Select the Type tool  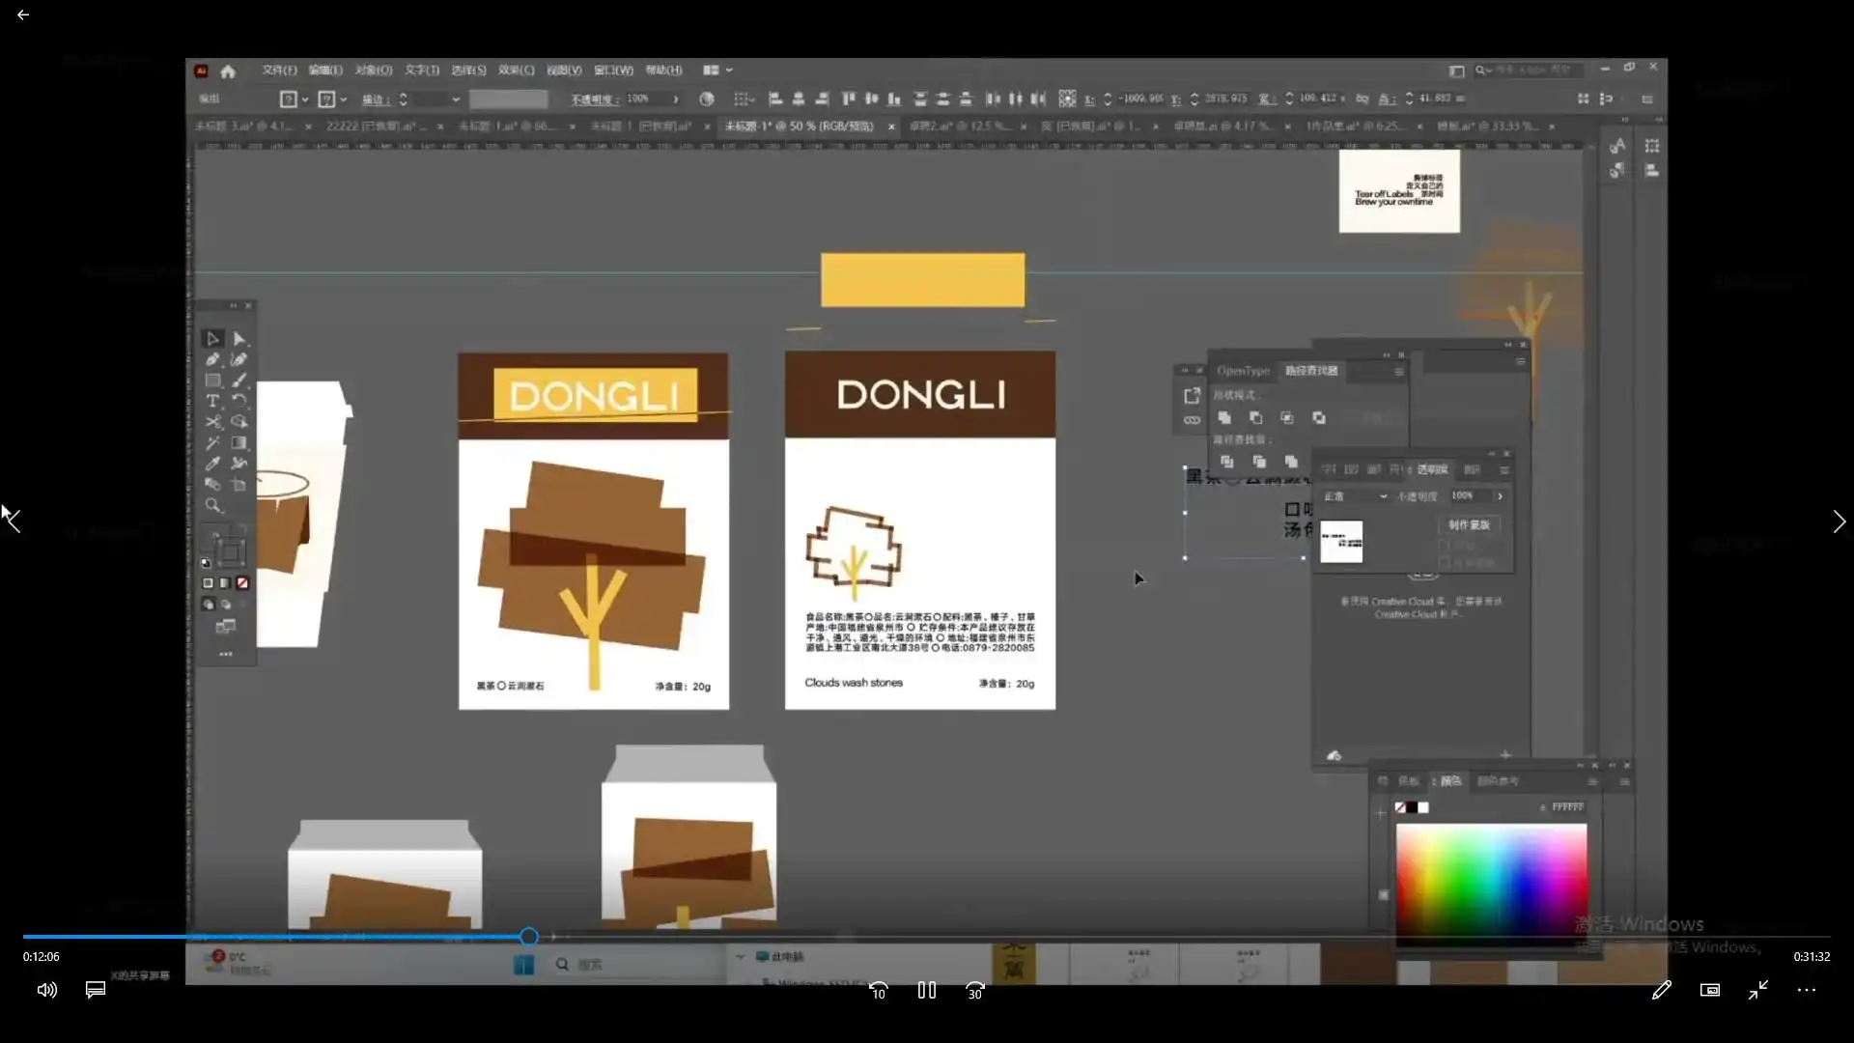212,401
